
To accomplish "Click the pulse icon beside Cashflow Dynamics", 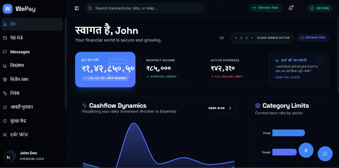I will (x=84, y=106).
